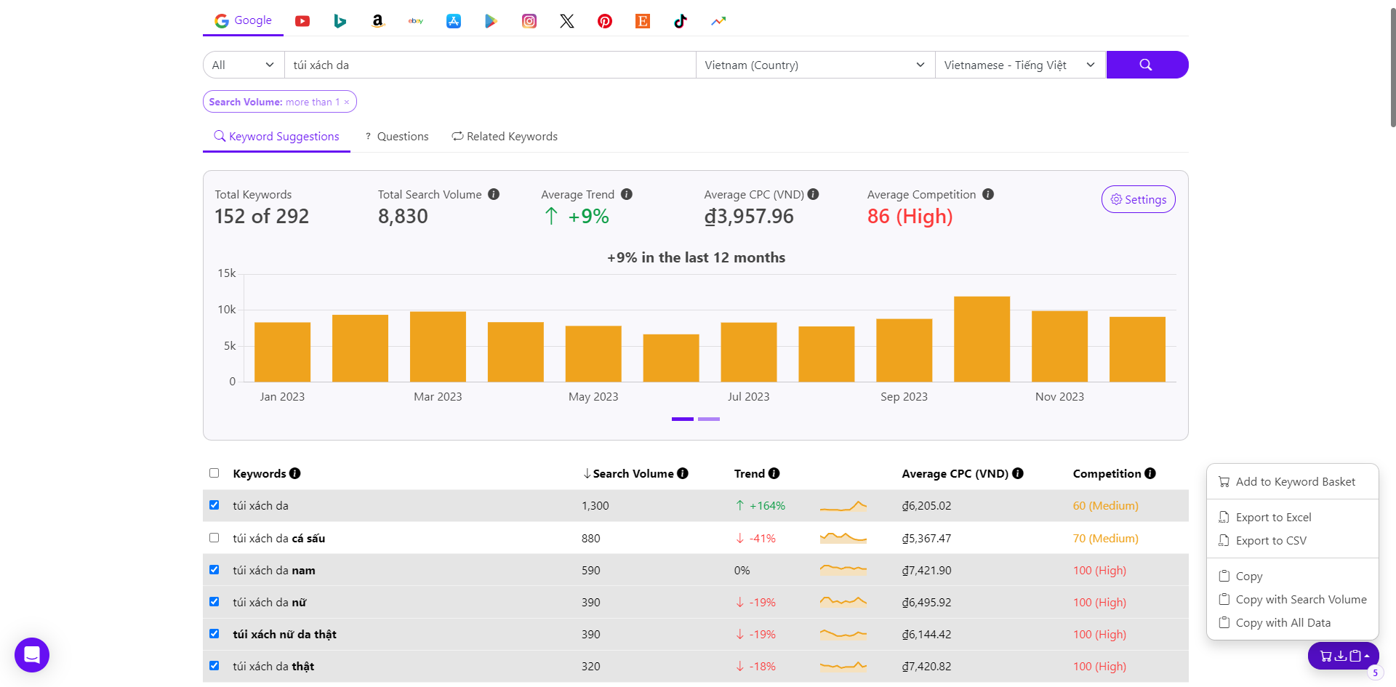The width and height of the screenshot is (1396, 687).
Task: Select the Amazon search engine icon
Action: point(377,21)
